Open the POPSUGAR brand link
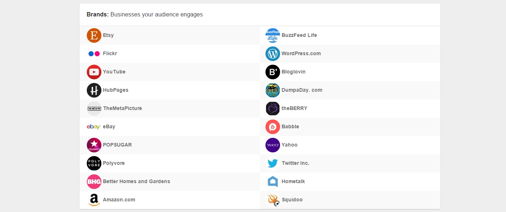Viewport: 506px width, 212px height. pos(117,145)
